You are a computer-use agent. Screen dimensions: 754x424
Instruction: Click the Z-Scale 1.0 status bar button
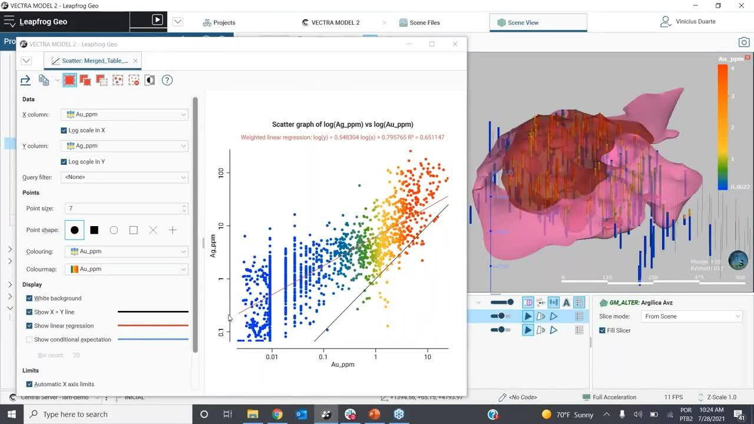[716, 397]
